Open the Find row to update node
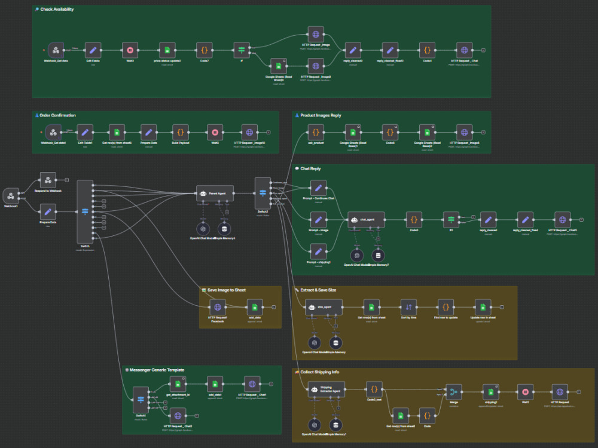Image resolution: width=598 pixels, height=448 pixels. (446, 307)
